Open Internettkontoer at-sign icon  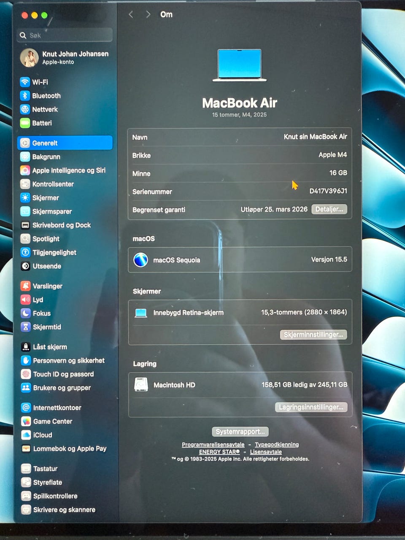click(x=26, y=408)
